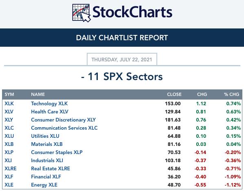Click the XLC symbol link
Viewport: 244px width, 191px height.
[9, 128]
